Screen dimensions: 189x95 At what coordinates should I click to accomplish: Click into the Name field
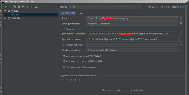[x=105, y=7]
